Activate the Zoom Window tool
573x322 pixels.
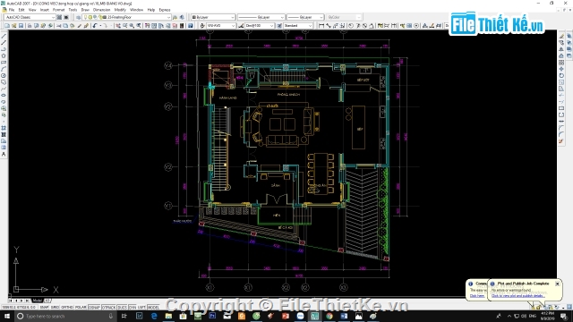coord(132,26)
